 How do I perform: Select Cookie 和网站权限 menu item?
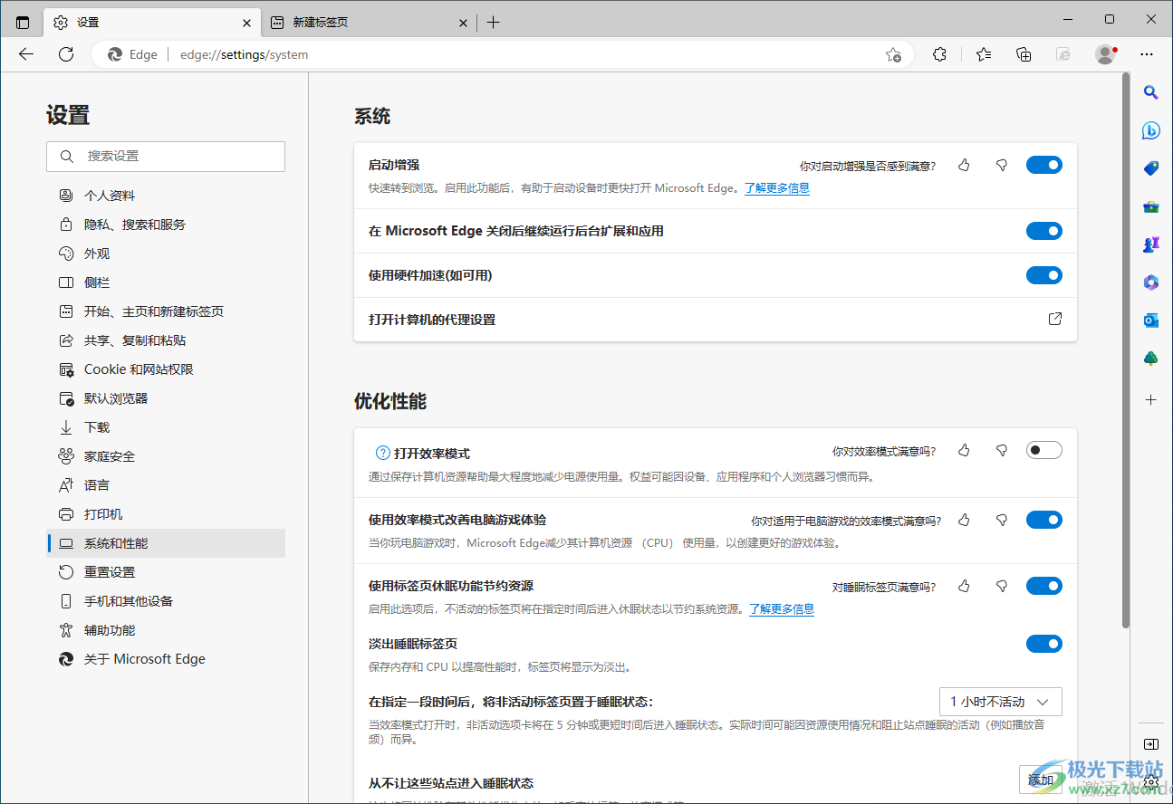pos(166,369)
